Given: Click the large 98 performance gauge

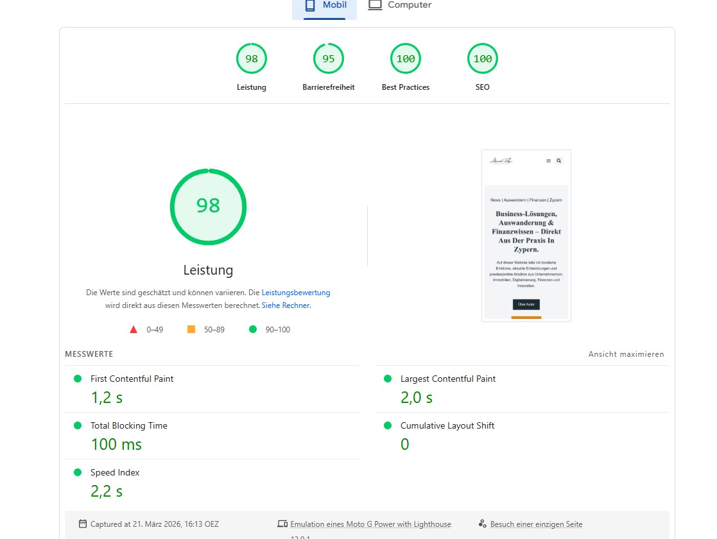Looking at the screenshot, I should (x=208, y=207).
